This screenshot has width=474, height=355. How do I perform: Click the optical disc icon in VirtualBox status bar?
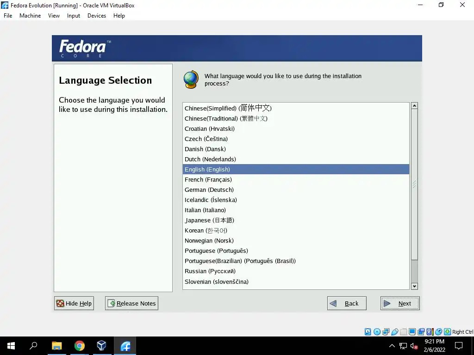tap(377, 332)
